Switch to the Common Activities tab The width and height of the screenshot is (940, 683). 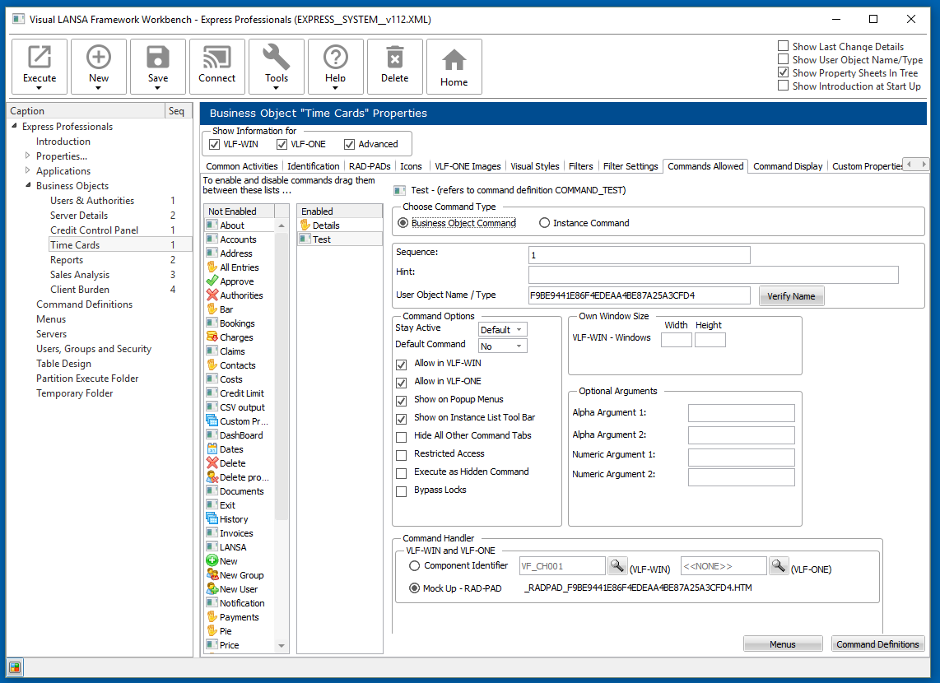coord(242,166)
